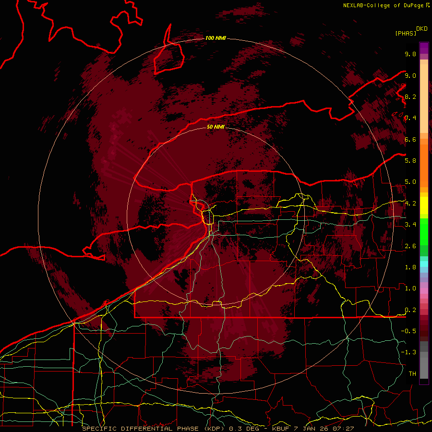Click the 8.2 legend scale value

coord(410,96)
